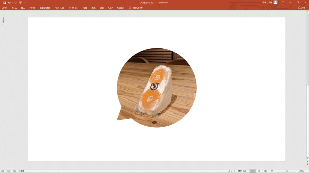Open the アニメーション tab

coord(59,8)
